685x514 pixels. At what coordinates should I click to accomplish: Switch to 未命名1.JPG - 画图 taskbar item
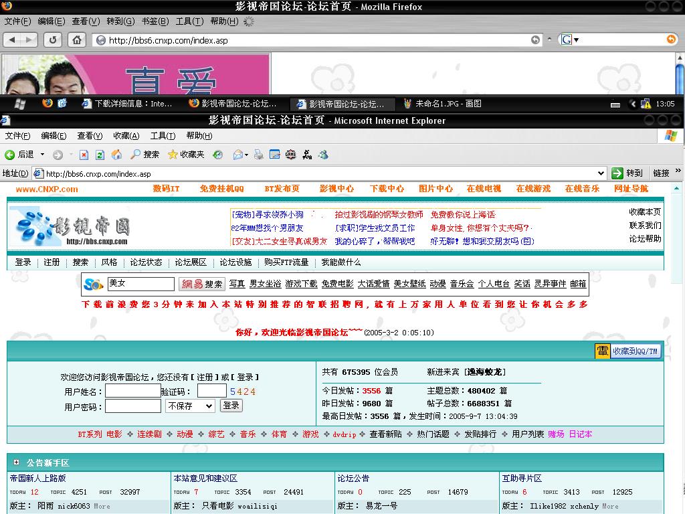tap(442, 104)
